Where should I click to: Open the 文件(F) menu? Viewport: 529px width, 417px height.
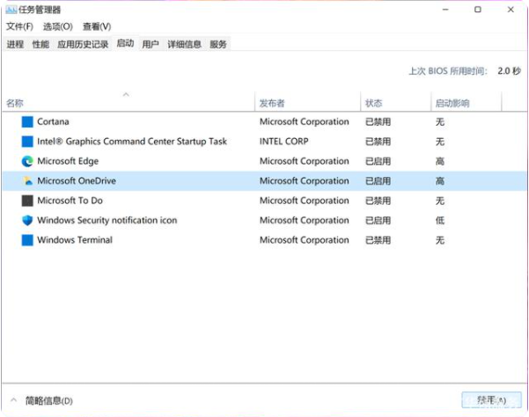[19, 26]
